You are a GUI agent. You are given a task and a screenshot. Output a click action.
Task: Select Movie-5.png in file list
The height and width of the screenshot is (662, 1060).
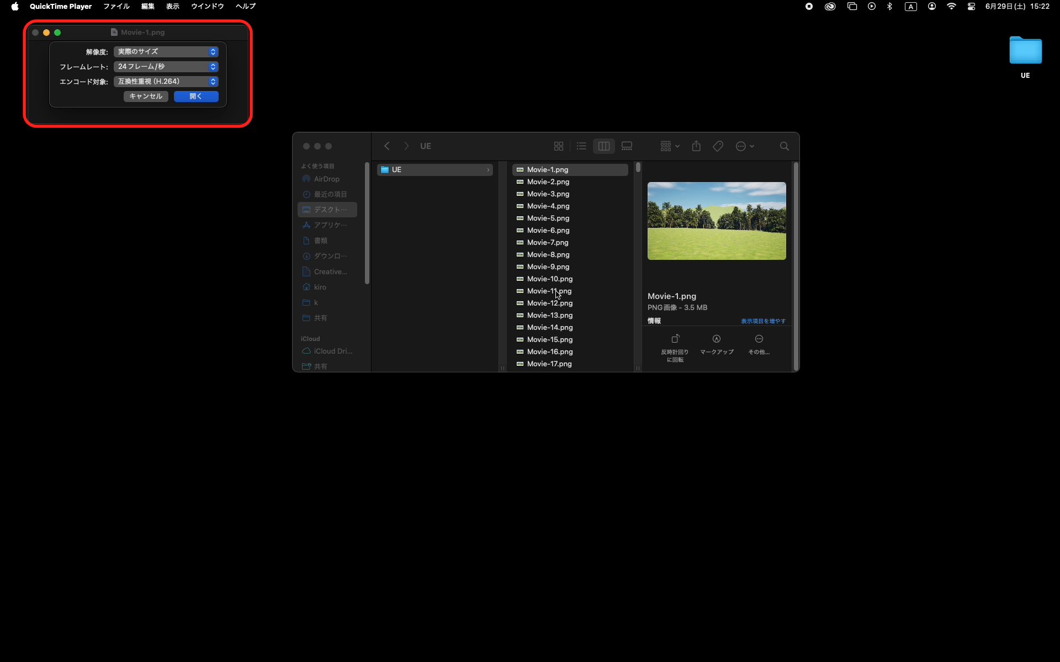570,218
